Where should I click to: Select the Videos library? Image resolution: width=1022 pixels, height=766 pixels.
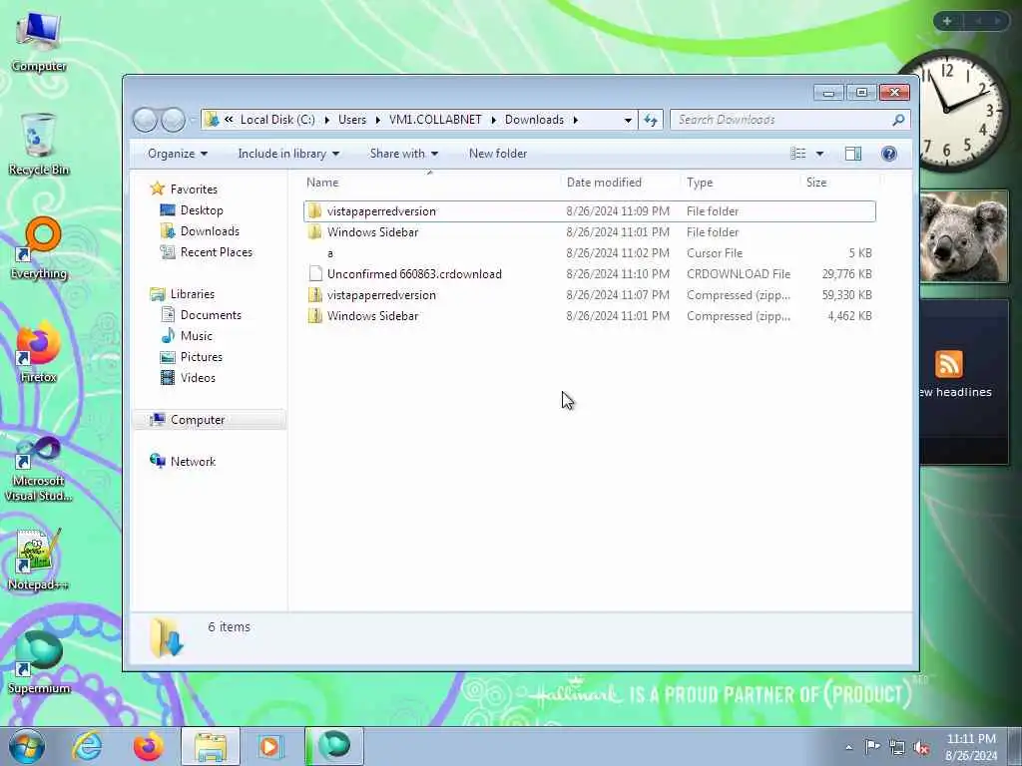point(198,378)
